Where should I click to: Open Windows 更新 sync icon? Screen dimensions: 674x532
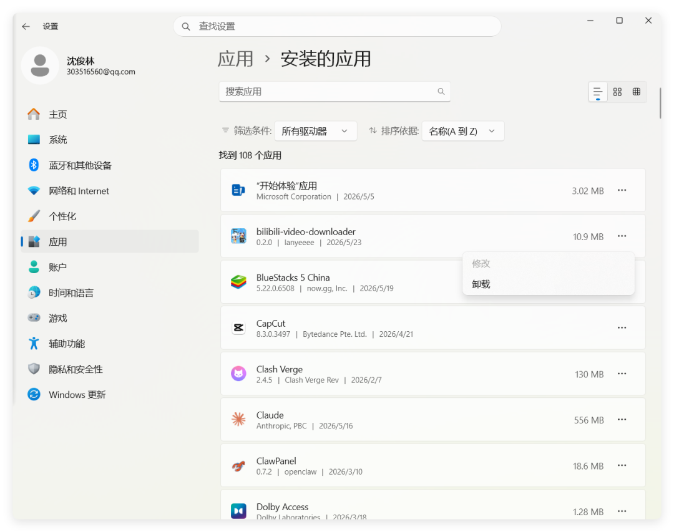[34, 395]
